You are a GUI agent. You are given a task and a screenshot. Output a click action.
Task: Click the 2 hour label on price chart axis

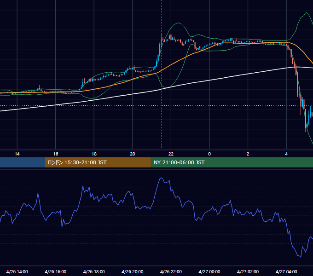248,154
